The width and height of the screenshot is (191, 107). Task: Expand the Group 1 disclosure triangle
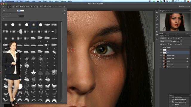point(163,47)
